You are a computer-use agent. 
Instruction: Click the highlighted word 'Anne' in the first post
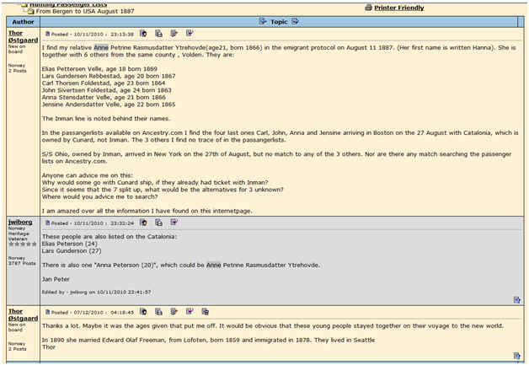tap(101, 47)
